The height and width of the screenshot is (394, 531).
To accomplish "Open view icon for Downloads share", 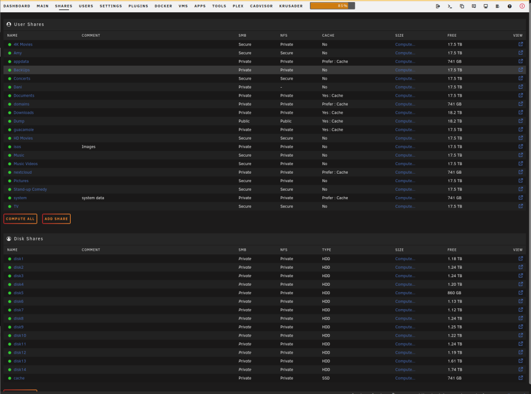I will tap(520, 112).
